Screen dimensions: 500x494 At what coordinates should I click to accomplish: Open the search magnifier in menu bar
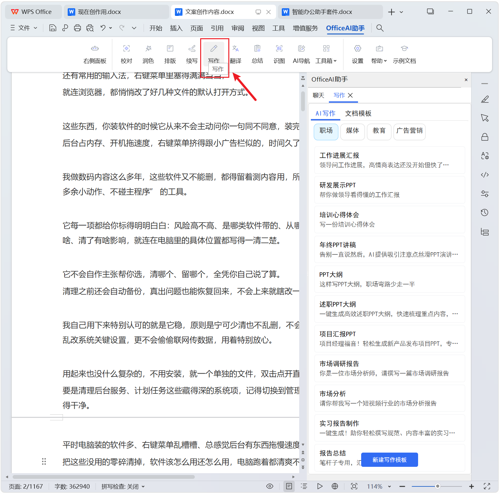380,28
